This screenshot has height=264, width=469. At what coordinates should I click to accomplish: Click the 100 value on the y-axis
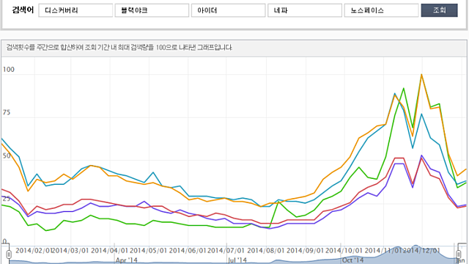click(x=8, y=70)
